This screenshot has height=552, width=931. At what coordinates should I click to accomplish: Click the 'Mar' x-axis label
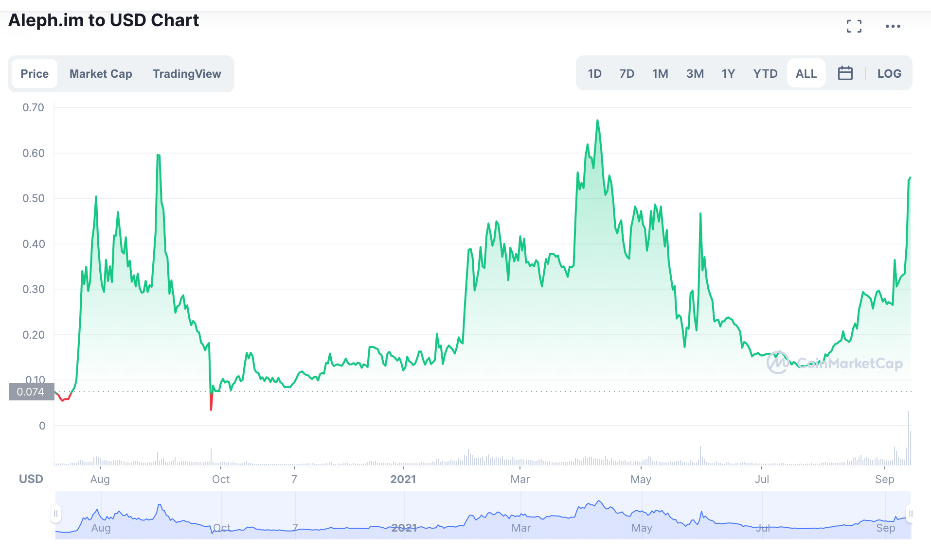[520, 480]
